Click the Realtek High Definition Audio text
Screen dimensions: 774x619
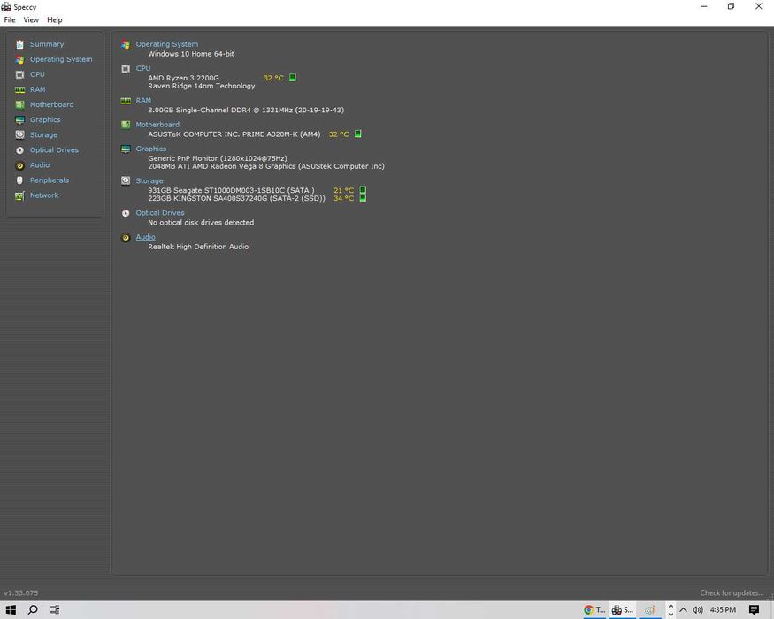tap(198, 247)
